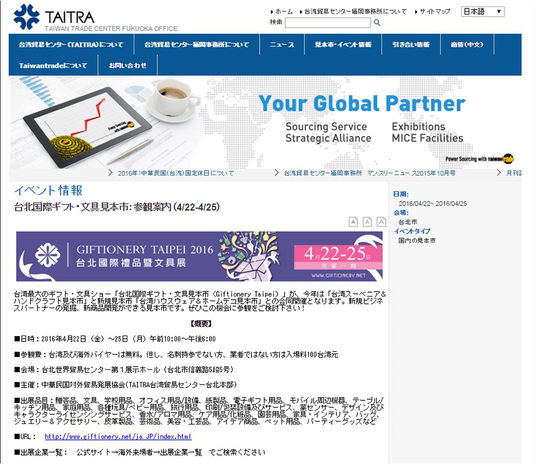Open the giftionery.net URL link
The height and width of the screenshot is (464, 535).
point(118,437)
